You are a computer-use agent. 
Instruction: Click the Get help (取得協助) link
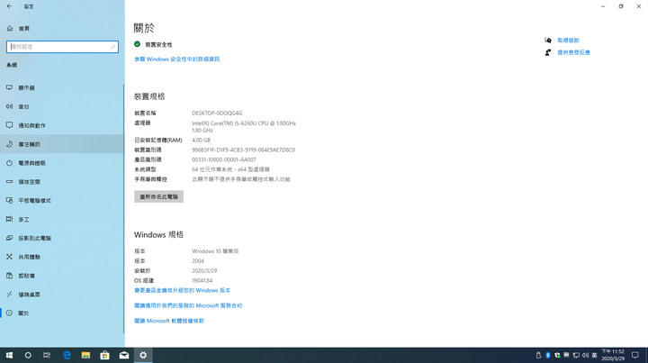[x=568, y=41]
